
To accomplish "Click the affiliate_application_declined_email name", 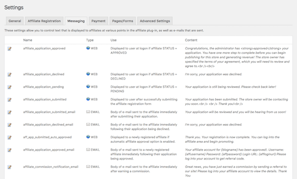I will click(48, 124).
